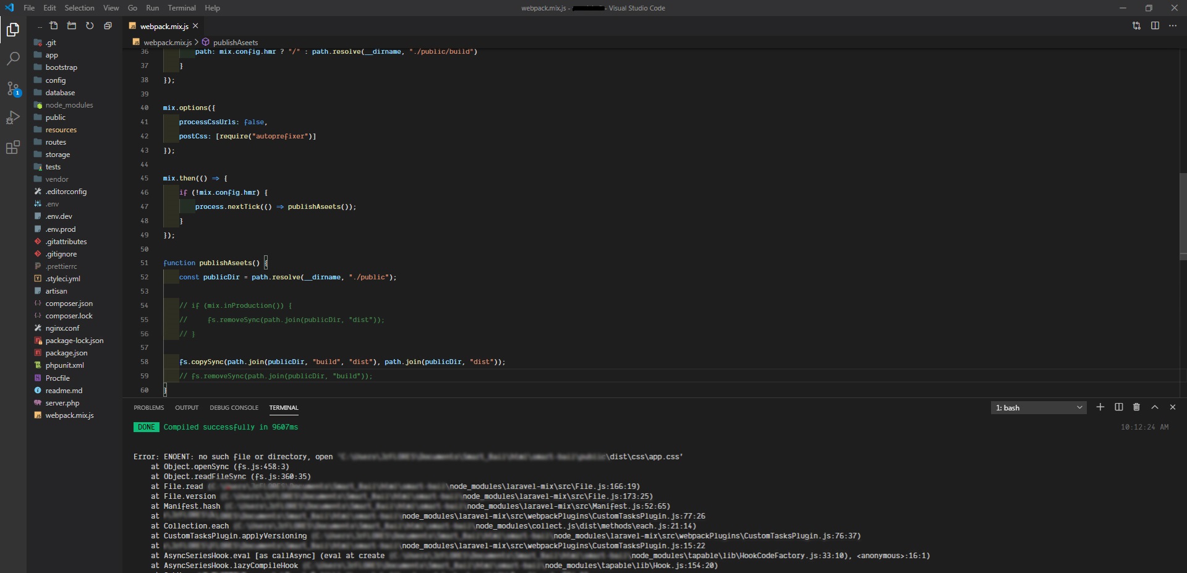
Task: Open publishAseets from the breadcrumb
Action: coord(235,42)
